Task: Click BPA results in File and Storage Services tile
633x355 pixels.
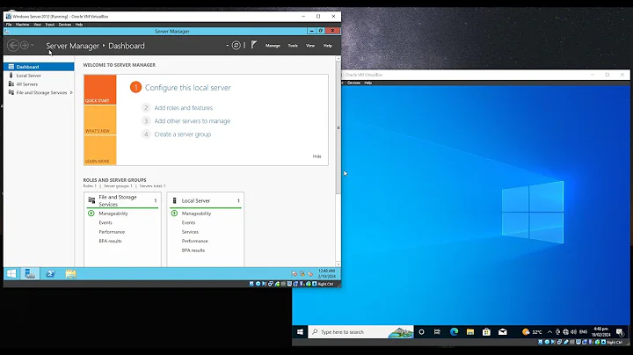Action: pos(110,241)
